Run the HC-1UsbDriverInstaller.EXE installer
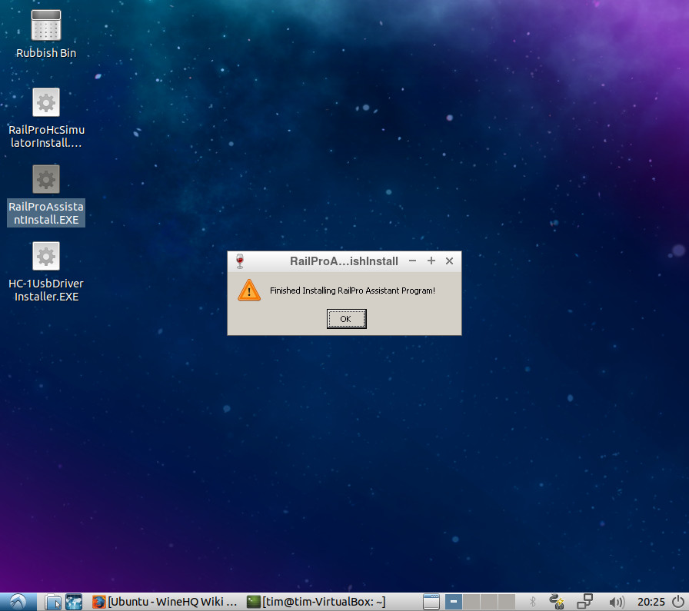 pos(45,255)
